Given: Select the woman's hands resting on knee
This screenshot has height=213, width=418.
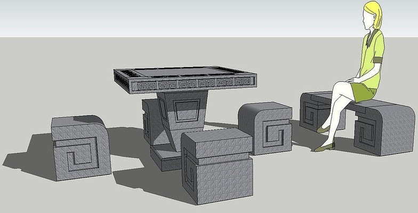Looking at the screenshot, I should click(351, 81).
